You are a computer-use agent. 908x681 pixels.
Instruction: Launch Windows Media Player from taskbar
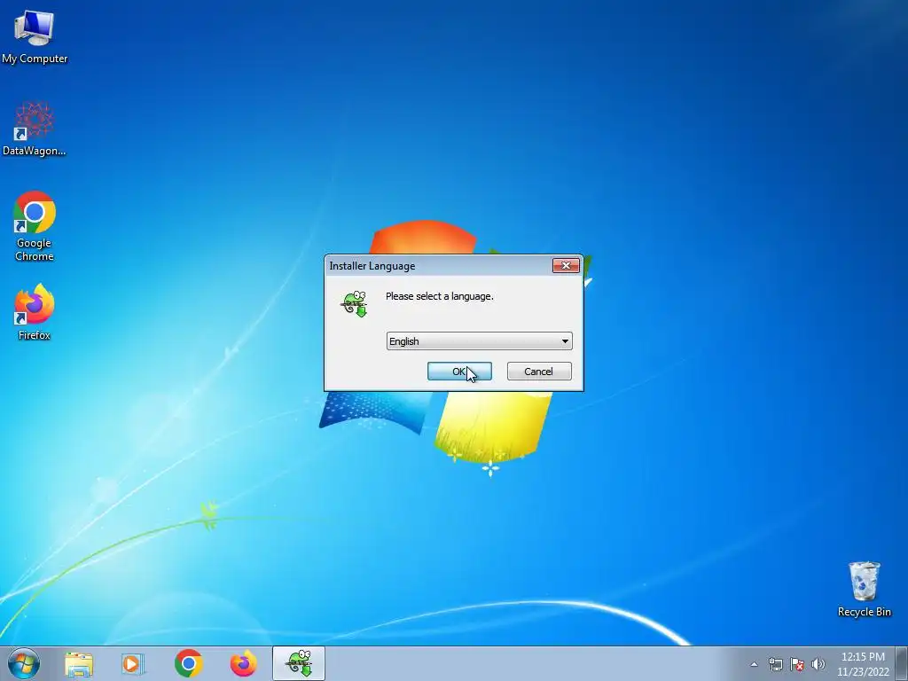(133, 663)
